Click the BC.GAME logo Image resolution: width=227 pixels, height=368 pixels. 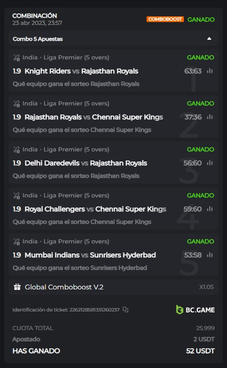[x=195, y=310]
